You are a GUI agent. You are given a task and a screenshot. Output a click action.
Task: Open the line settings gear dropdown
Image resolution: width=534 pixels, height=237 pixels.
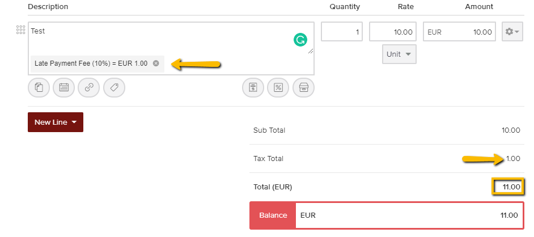(512, 32)
